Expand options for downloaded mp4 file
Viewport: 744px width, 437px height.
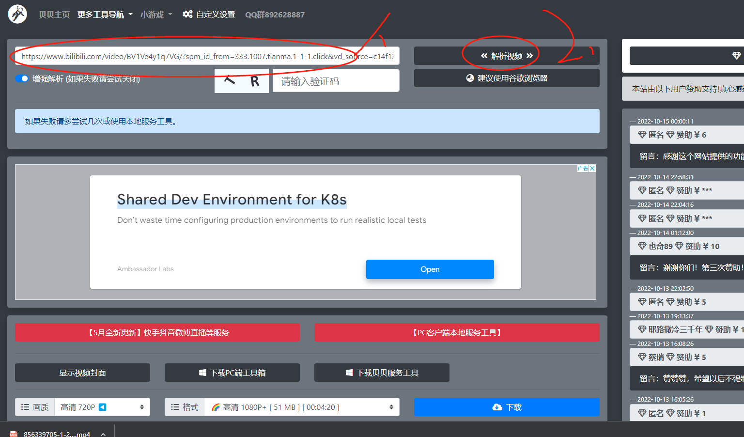(103, 434)
